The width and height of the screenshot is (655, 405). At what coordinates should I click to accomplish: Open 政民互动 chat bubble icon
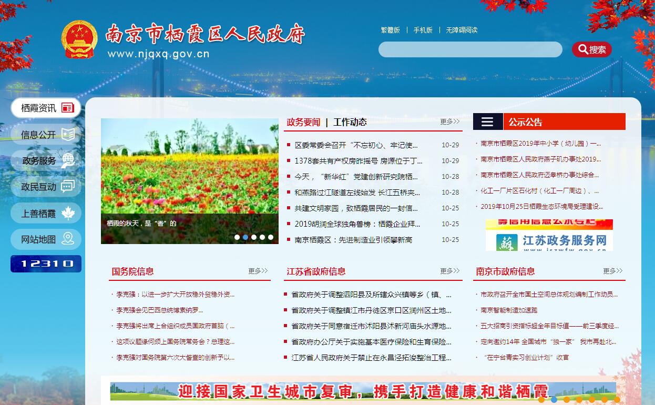click(68, 187)
